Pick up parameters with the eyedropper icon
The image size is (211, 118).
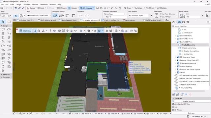pos(19,8)
